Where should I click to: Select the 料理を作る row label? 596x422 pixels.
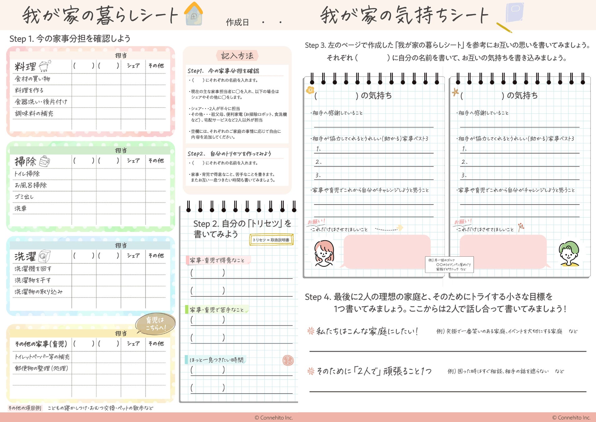tap(29, 90)
